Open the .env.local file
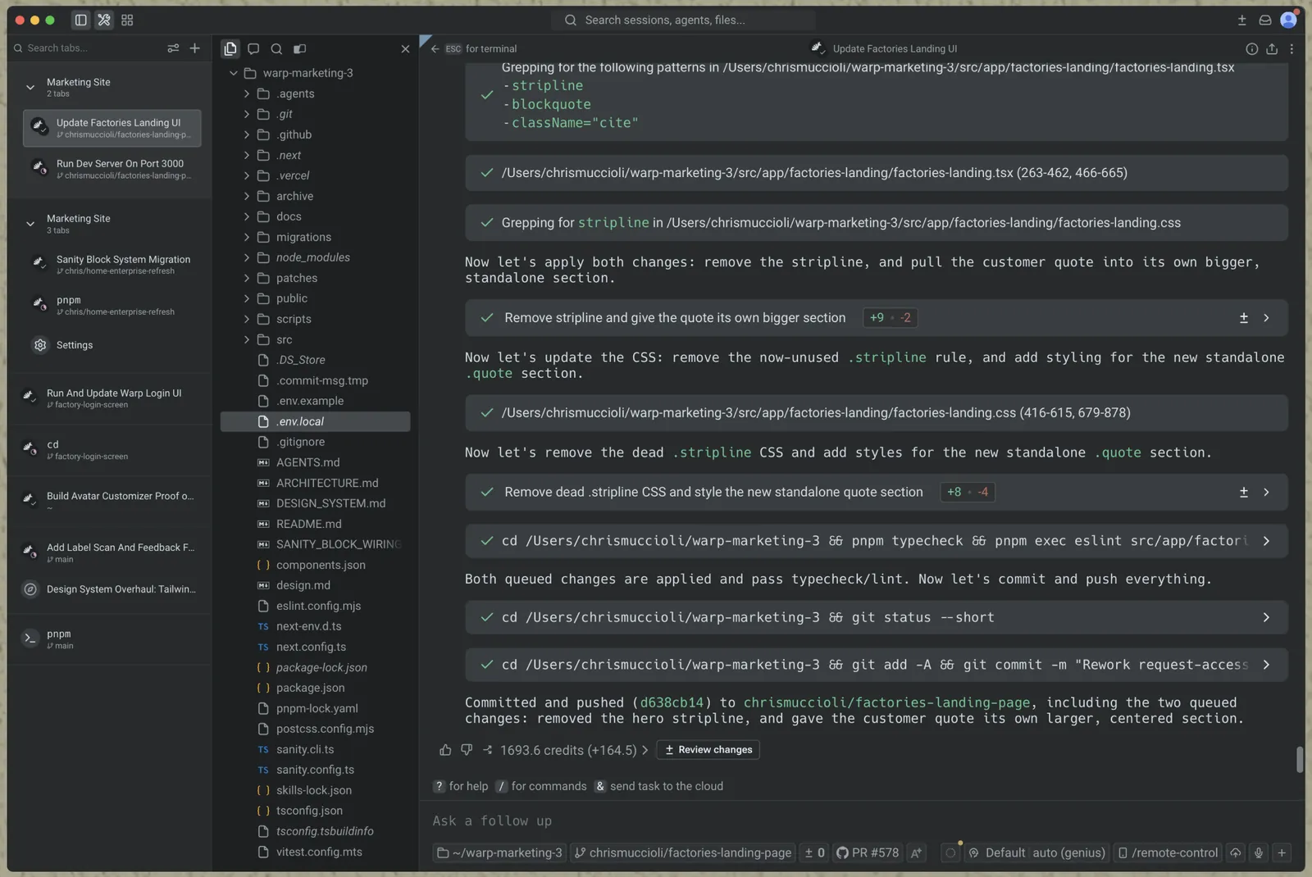This screenshot has height=877, width=1312. click(316, 421)
